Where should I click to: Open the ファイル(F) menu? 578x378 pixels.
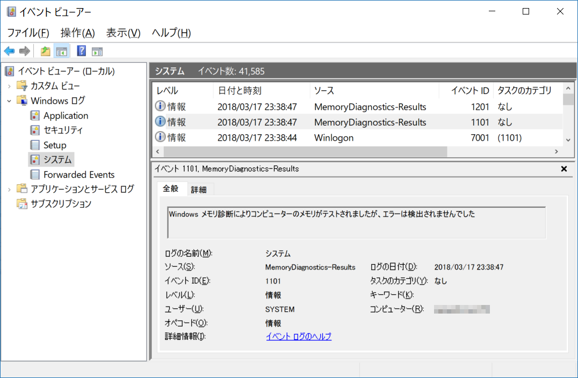[28, 33]
